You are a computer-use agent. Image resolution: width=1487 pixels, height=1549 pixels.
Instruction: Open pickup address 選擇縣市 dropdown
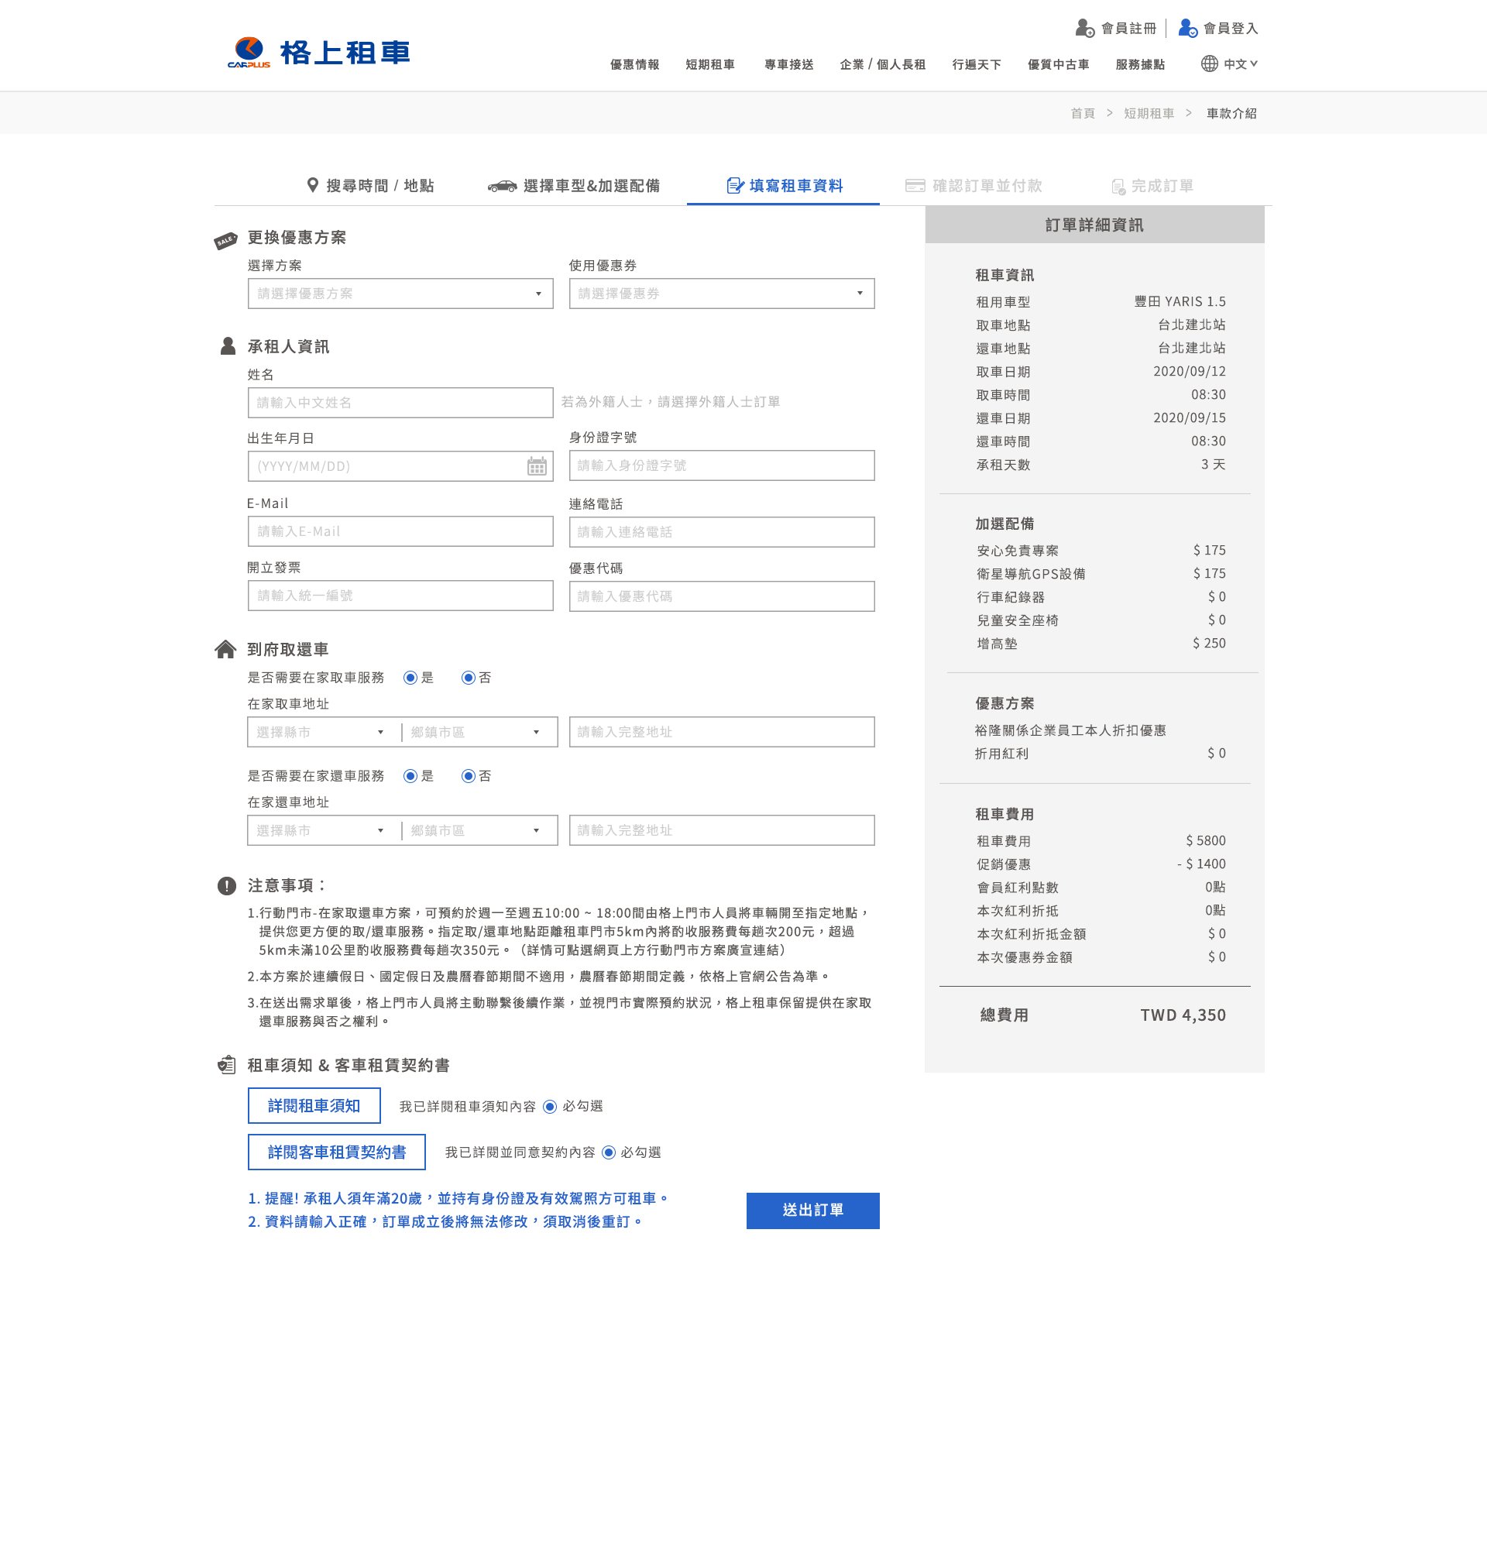click(x=324, y=733)
